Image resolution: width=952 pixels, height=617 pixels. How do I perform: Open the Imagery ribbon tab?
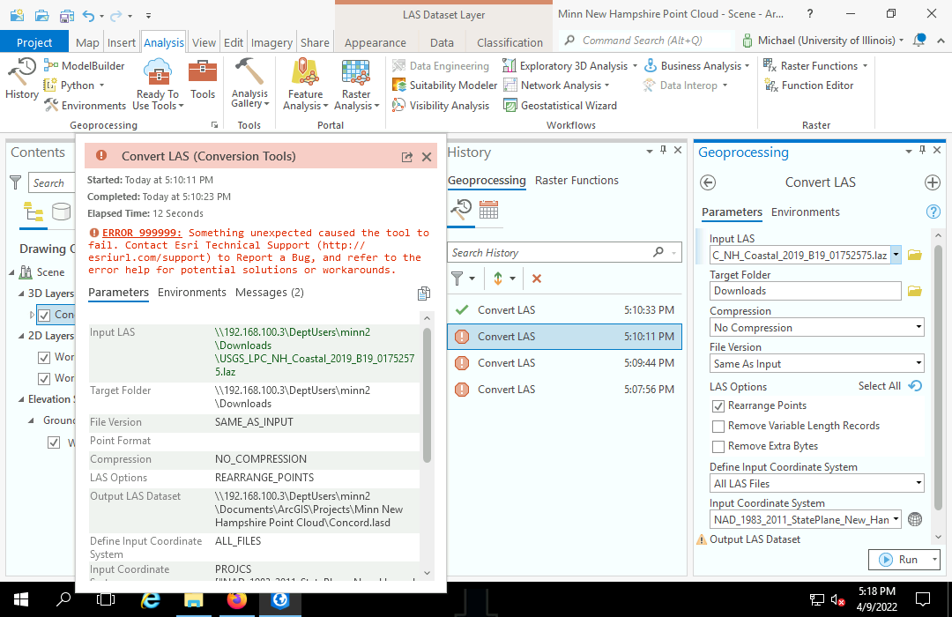[x=271, y=42]
